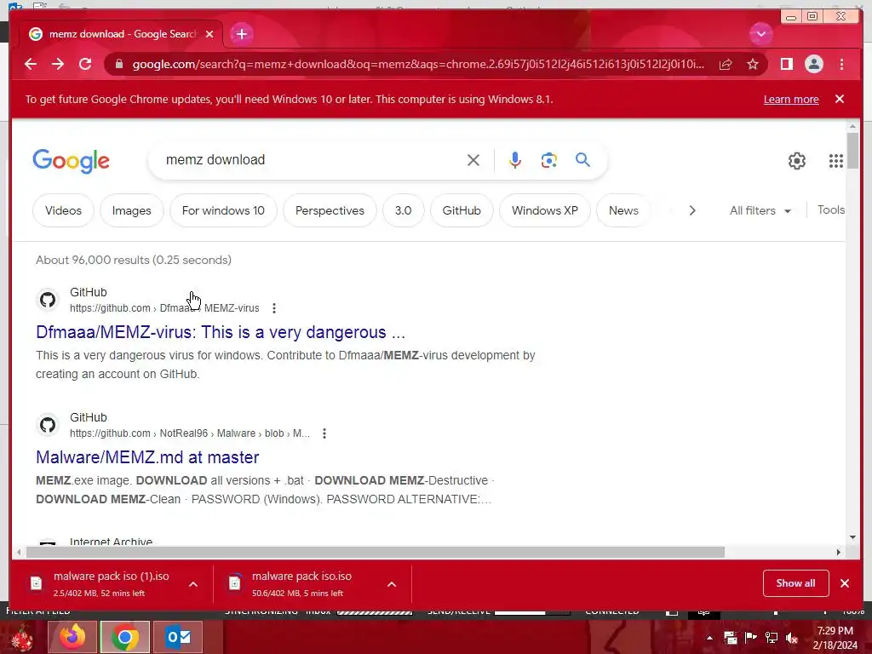This screenshot has height=654, width=872.
Task: Open Firefox from the taskbar
Action: point(72,637)
